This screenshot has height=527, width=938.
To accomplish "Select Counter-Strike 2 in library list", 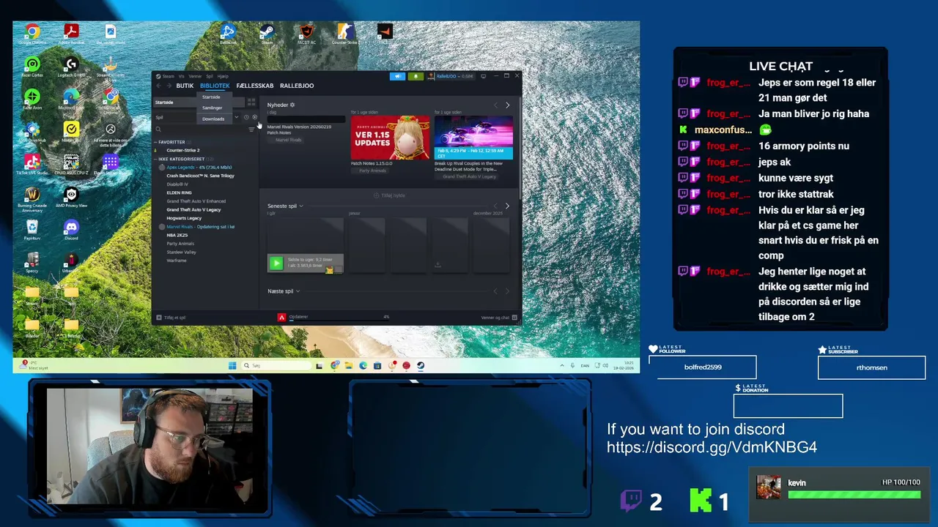I will click(182, 150).
